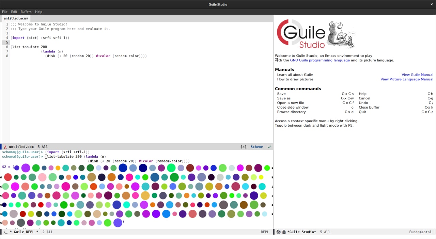
Task: Click the red lambda icon in the mode line
Action: click(x=5, y=147)
